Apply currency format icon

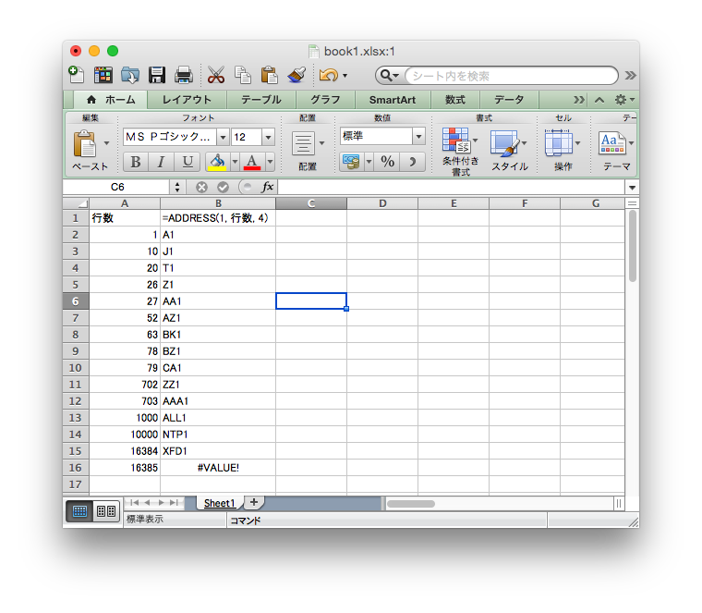pyautogui.click(x=351, y=161)
